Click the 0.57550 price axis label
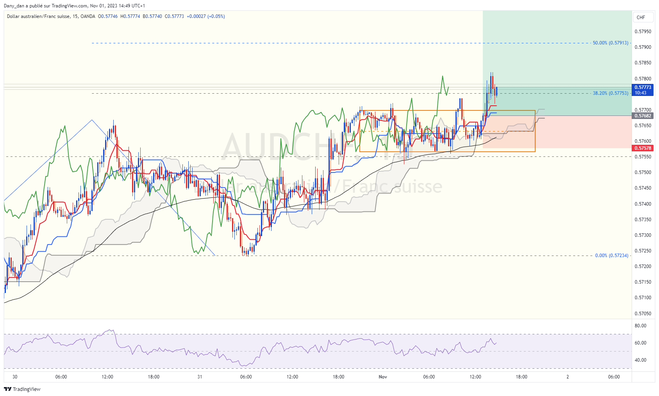Screen dimensions: 659x396 [x=643, y=157]
